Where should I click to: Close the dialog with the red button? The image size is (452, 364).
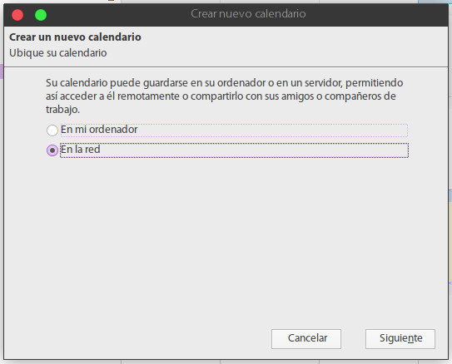(17, 15)
